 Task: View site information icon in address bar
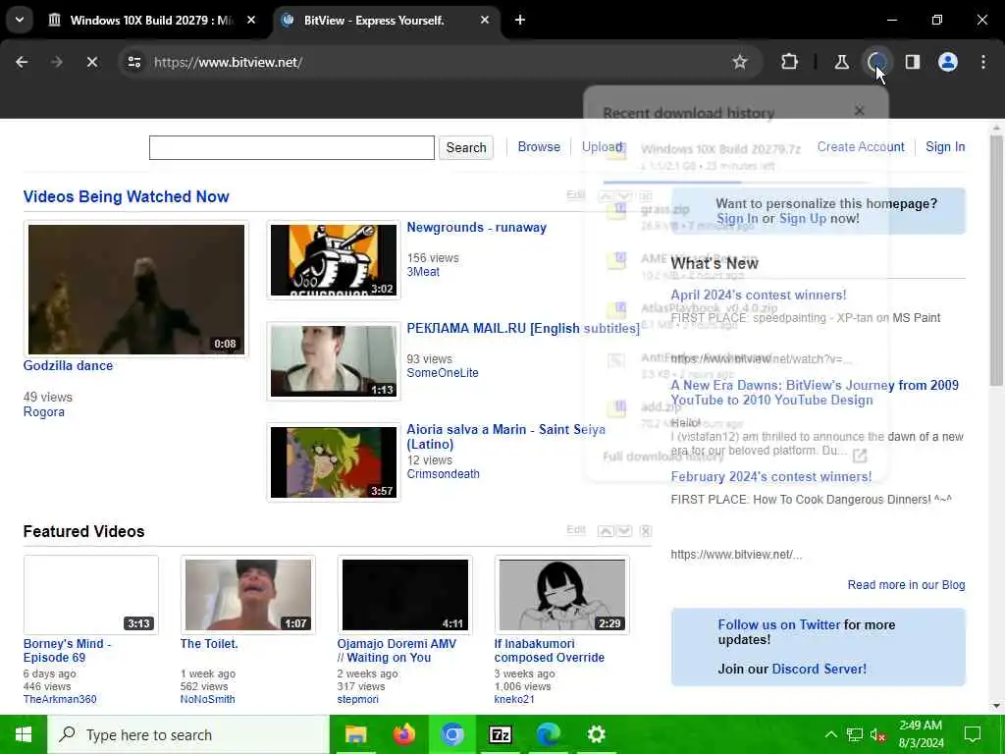(133, 62)
